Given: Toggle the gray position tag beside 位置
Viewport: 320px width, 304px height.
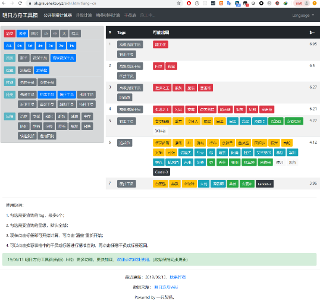Looking at the screenshot, I should [26, 70].
